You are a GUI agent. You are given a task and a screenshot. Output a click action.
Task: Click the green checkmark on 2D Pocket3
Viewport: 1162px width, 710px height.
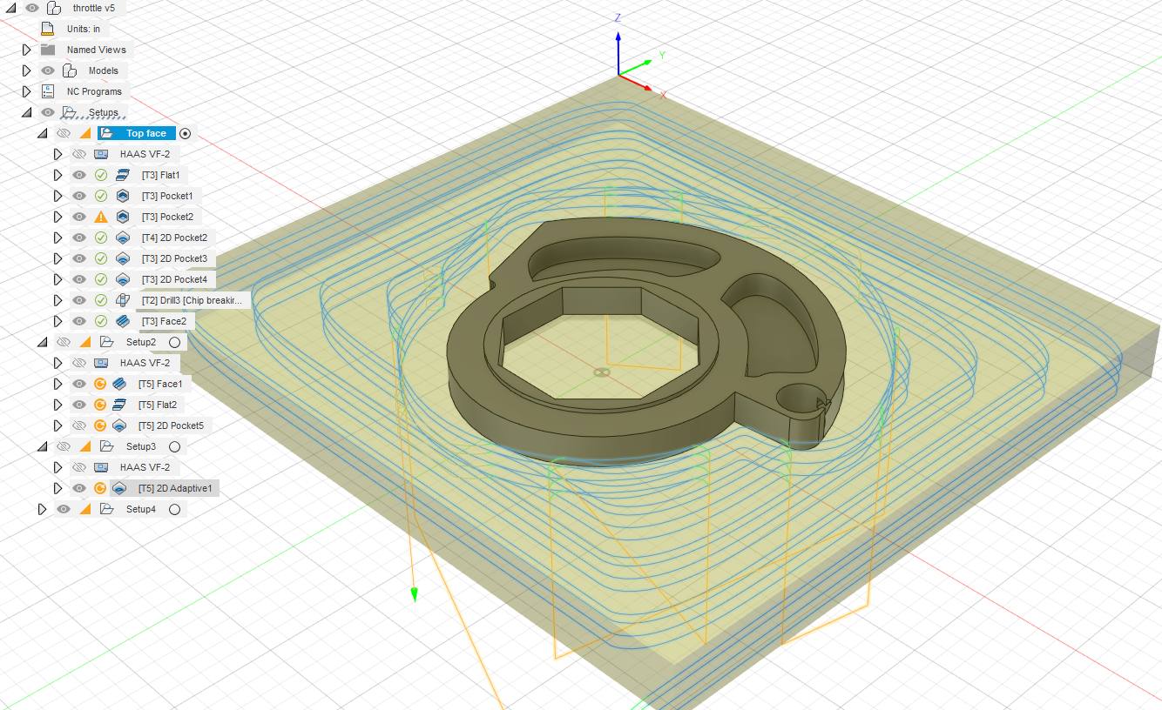(101, 258)
